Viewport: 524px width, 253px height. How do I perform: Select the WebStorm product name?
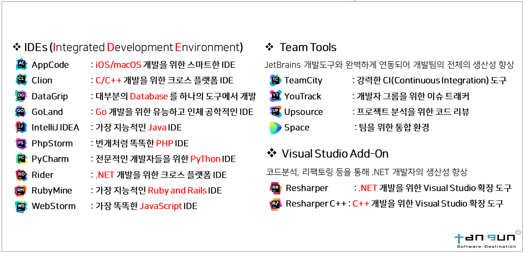pyautogui.click(x=54, y=206)
